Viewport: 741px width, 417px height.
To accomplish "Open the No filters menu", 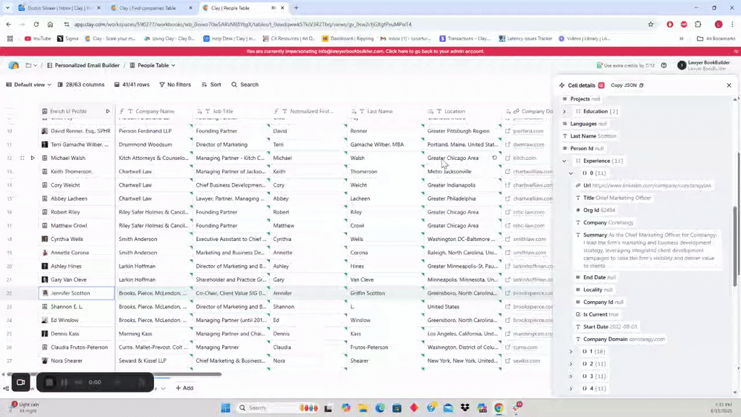I will (174, 85).
